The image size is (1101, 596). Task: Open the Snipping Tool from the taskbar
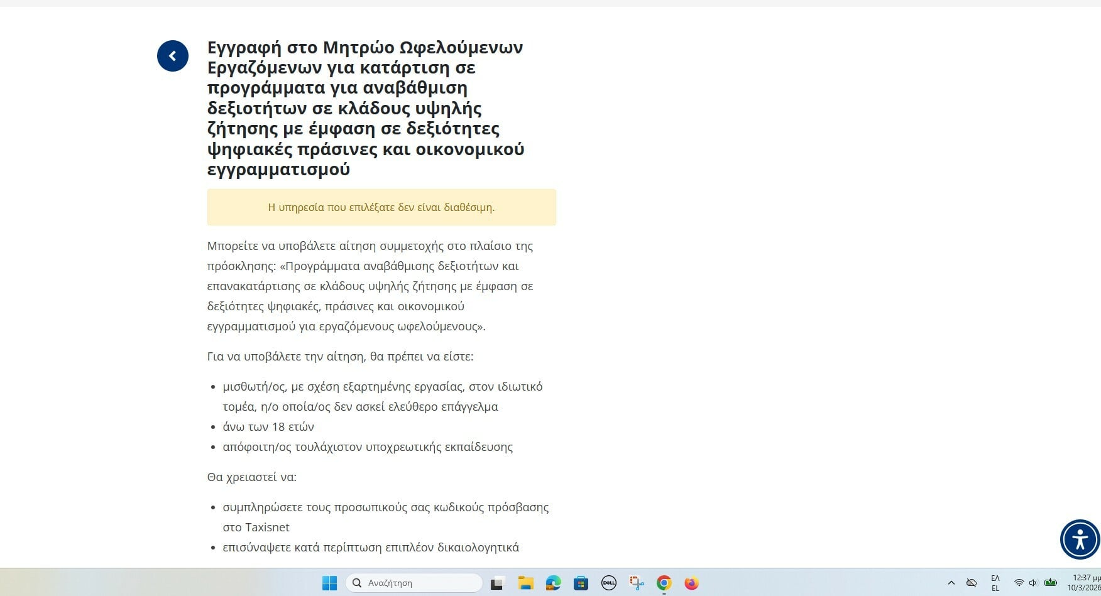tap(637, 583)
